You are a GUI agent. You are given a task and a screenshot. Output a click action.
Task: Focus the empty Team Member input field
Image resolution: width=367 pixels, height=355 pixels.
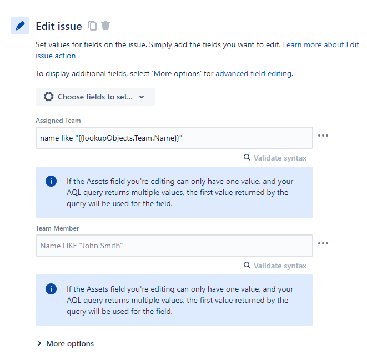click(x=174, y=246)
